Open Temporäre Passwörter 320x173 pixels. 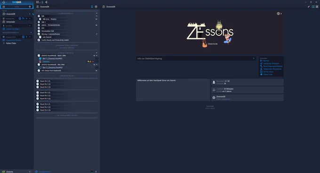coord(272,69)
